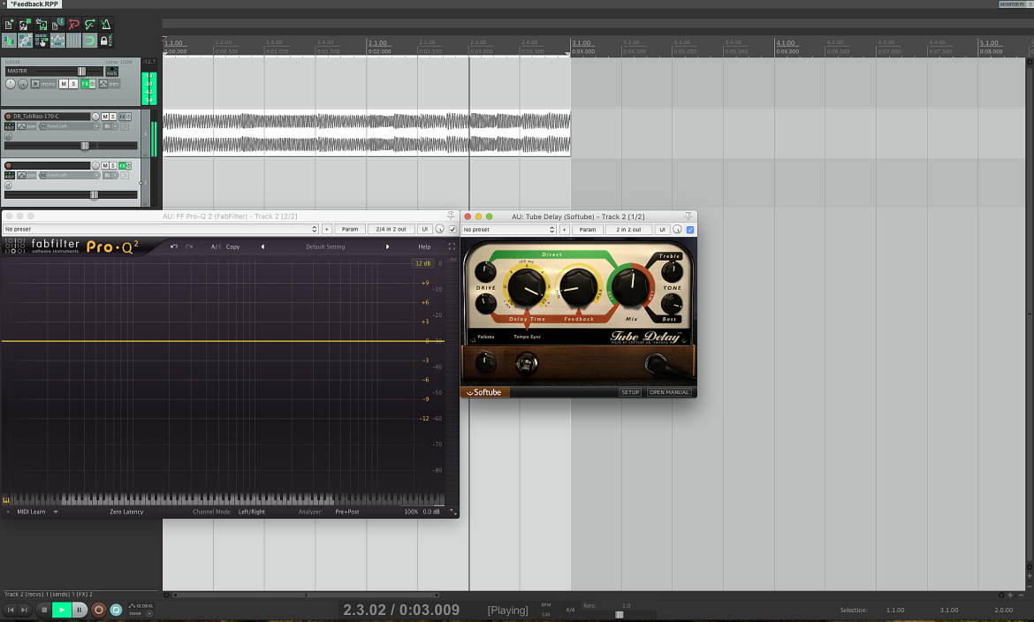Click the transport pause button
This screenshot has width=1034, height=622.
[x=80, y=611]
